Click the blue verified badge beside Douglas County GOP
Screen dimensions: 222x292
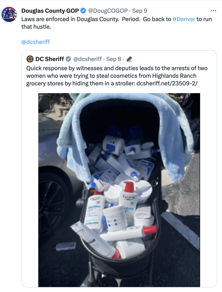coord(83,11)
